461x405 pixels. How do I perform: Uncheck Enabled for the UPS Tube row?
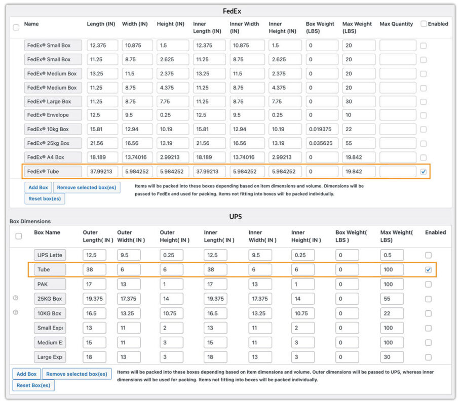coord(429,269)
